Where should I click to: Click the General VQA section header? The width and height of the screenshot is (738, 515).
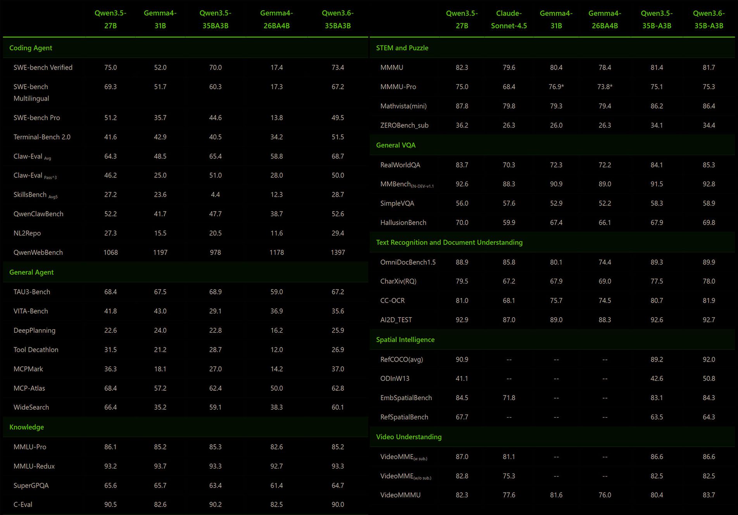[395, 145]
